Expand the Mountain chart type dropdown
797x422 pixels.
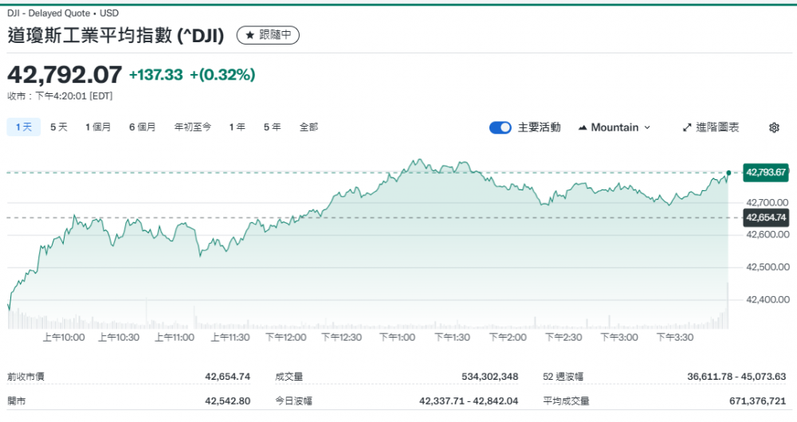[614, 127]
